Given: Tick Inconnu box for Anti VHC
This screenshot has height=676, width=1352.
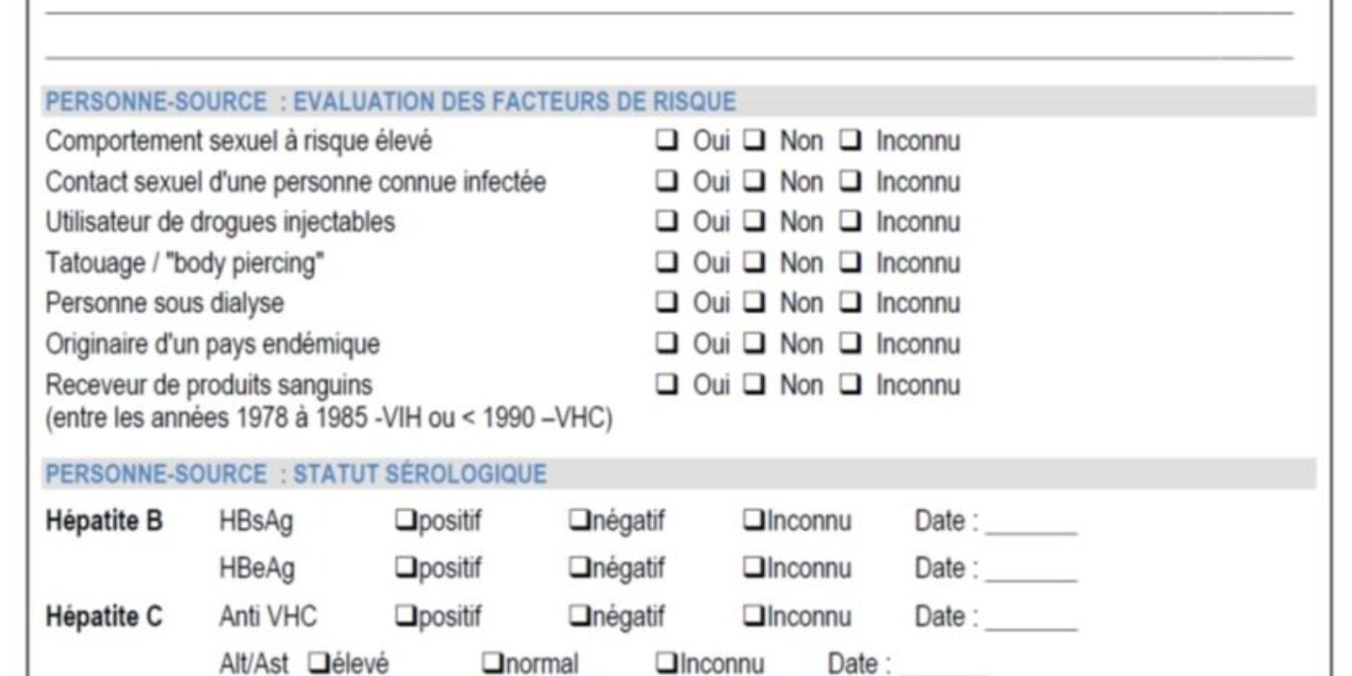Looking at the screenshot, I should pos(752,616).
